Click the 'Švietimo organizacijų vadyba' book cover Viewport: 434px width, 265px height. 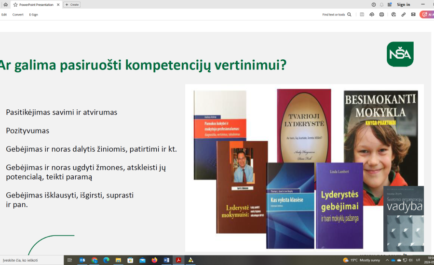point(404,219)
